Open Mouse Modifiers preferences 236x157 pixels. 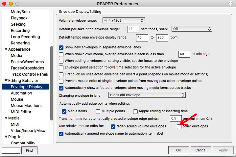click(x=26, y=106)
